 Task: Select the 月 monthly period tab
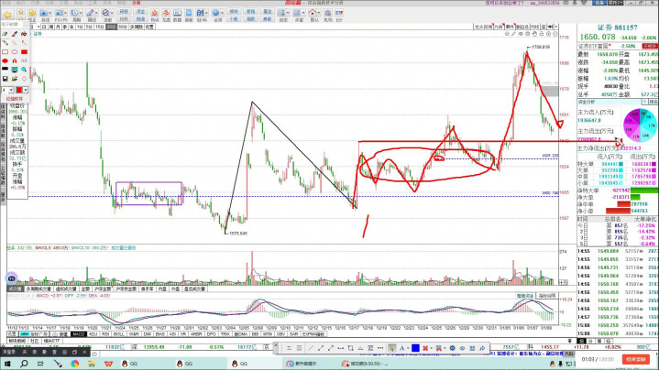[58, 27]
